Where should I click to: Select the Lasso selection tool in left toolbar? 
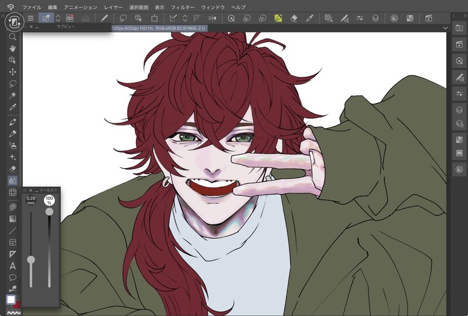click(x=12, y=84)
